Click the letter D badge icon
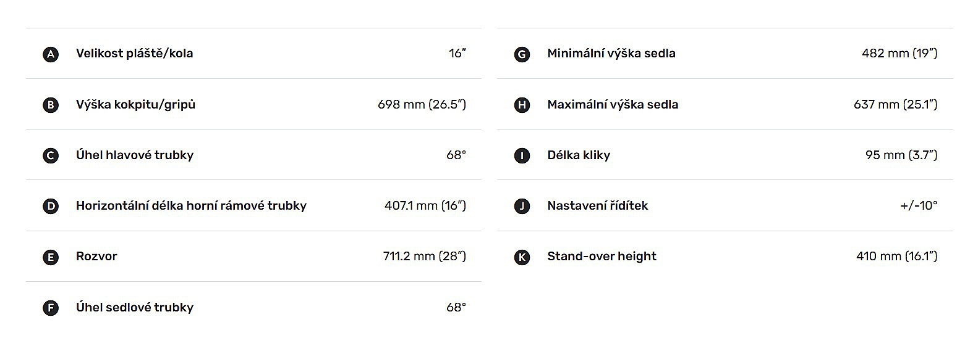The height and width of the screenshot is (354, 978). coord(51,206)
